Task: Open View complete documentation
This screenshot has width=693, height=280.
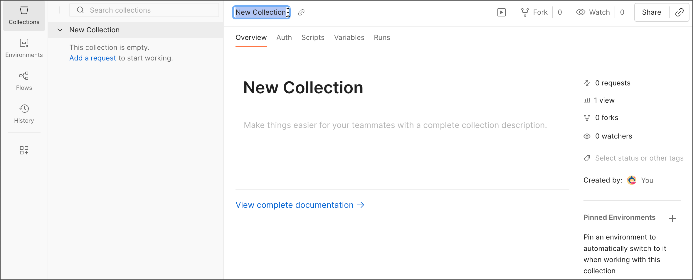Action: [295, 205]
